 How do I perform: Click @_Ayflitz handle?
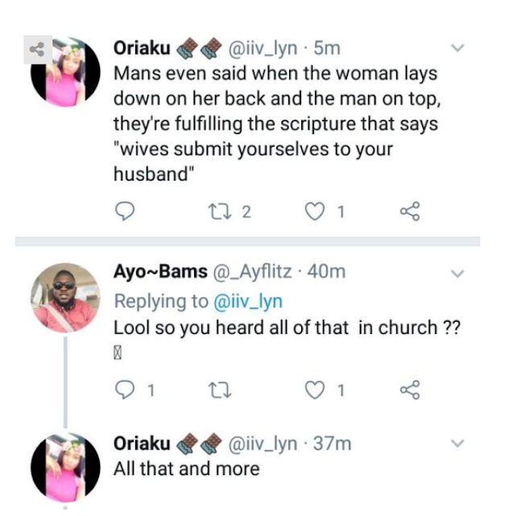click(x=254, y=273)
